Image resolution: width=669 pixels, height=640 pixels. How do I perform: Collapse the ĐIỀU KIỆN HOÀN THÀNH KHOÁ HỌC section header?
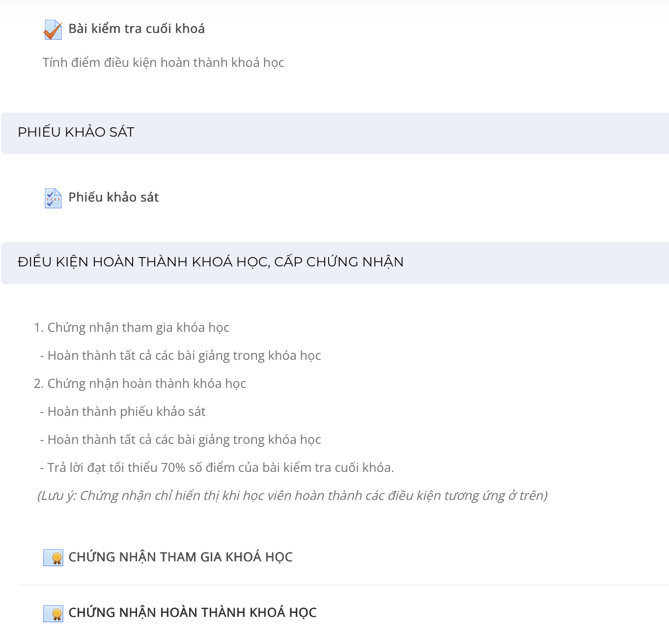tap(335, 263)
